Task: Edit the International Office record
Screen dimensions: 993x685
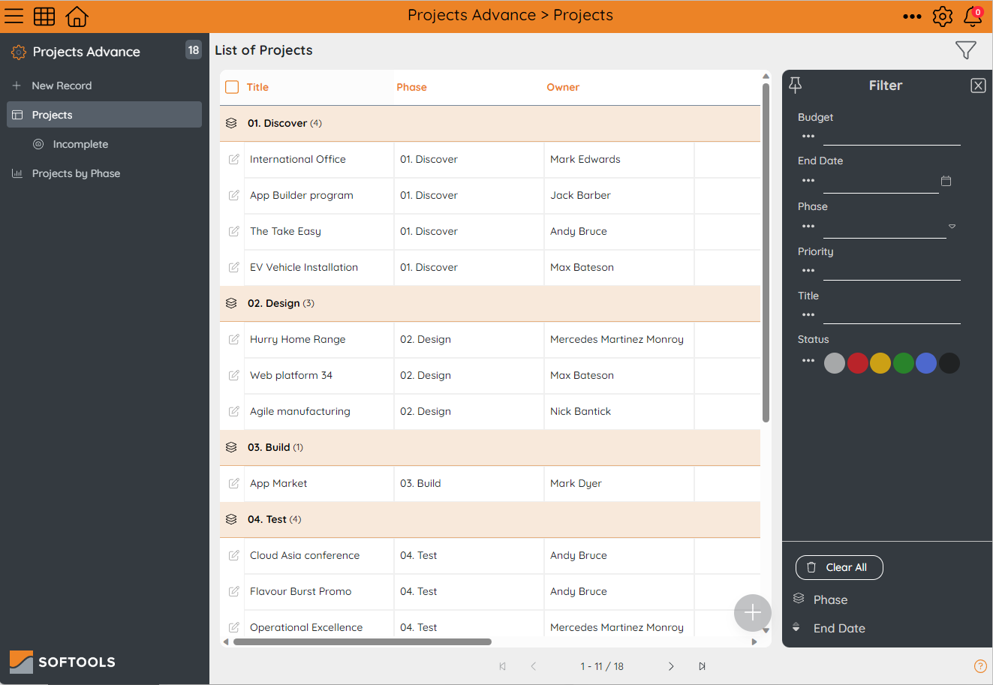Action: point(233,159)
